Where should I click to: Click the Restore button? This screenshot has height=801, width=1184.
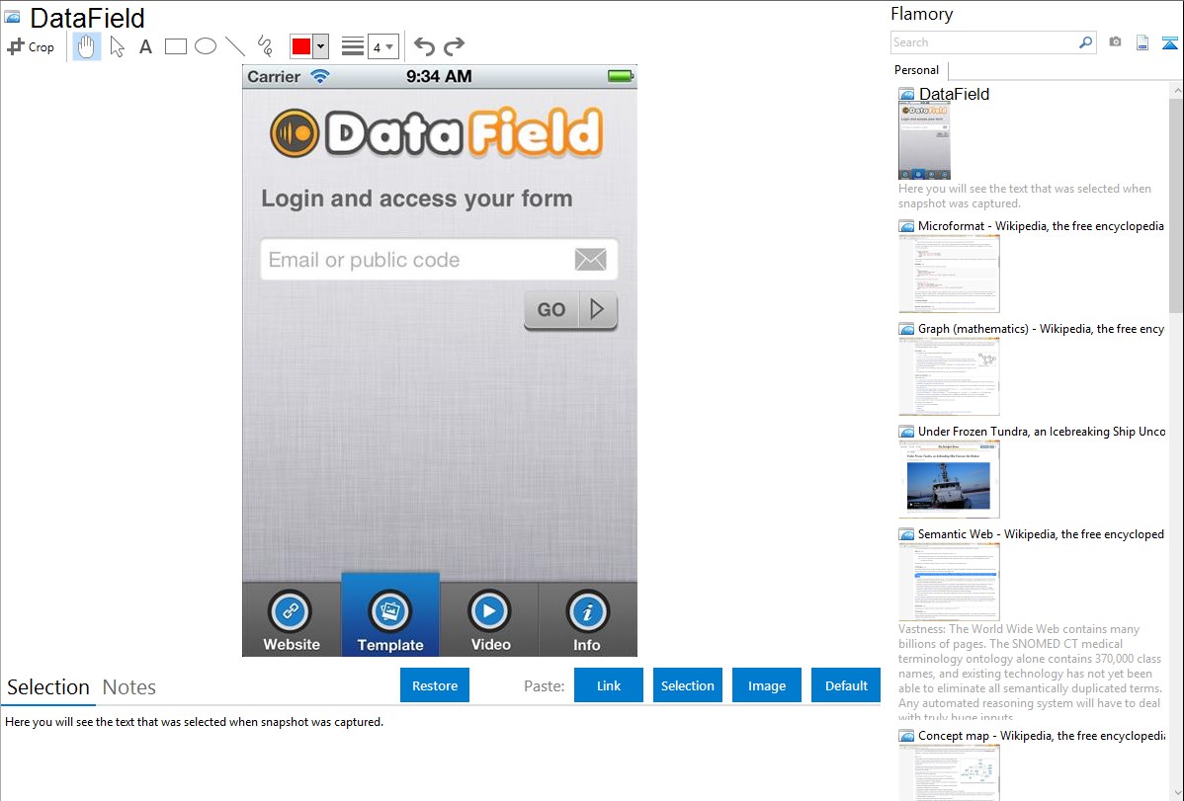pos(435,685)
